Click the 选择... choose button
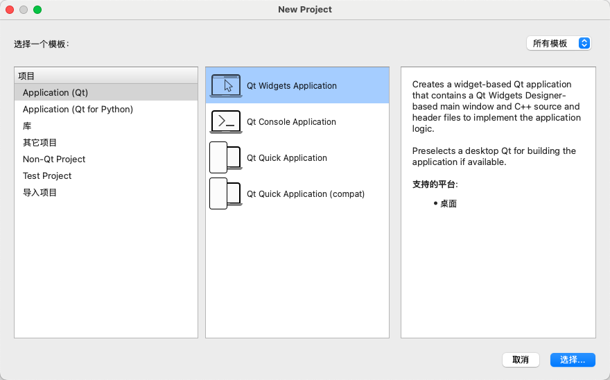Screen dimensions: 610x380 pyautogui.click(x=573, y=360)
